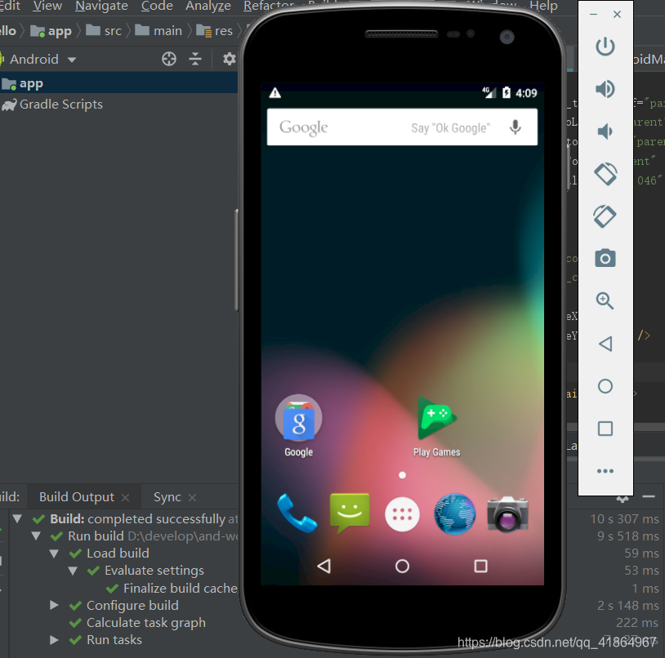
Task: Open the Messaging app in the dock
Action: click(x=350, y=514)
